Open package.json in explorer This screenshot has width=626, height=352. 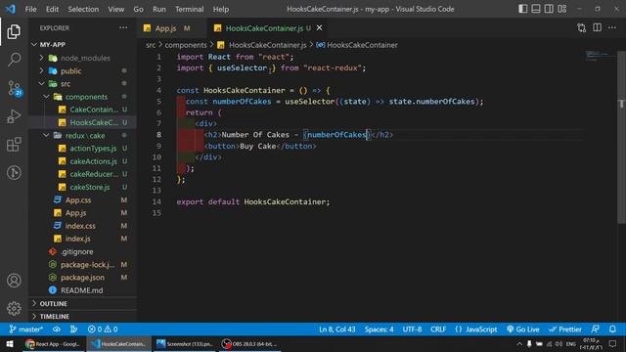tap(82, 278)
